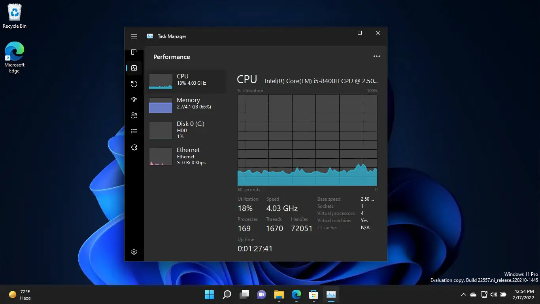Maximize the Task Manager window
This screenshot has width=540, height=304.
(x=360, y=33)
